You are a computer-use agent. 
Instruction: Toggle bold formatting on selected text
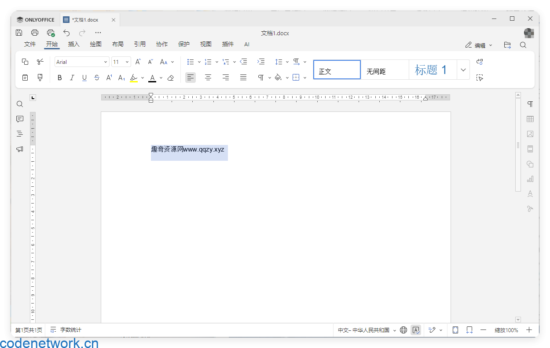[59, 78]
